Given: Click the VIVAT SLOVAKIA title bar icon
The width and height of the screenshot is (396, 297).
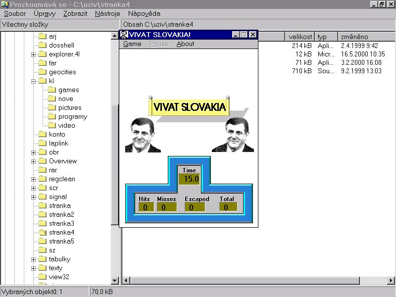Looking at the screenshot, I should (124, 35).
